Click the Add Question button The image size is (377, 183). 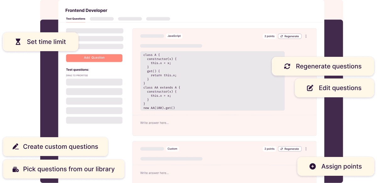94,58
